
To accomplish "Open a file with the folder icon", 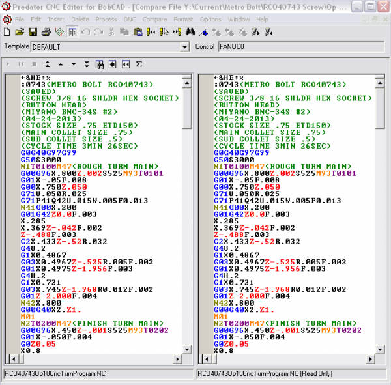I will click(20, 32).
